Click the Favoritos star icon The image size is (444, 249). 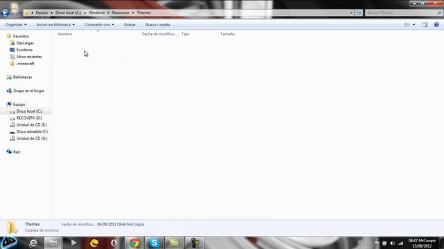tap(9, 36)
